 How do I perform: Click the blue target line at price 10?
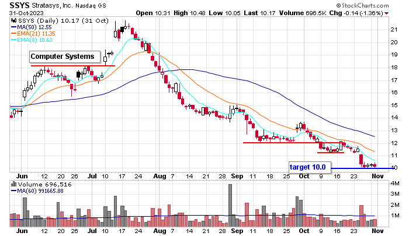[x=363, y=168]
